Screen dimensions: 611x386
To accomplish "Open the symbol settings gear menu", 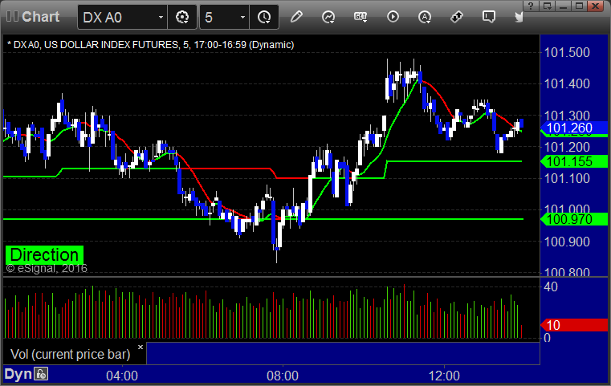I will [x=182, y=17].
